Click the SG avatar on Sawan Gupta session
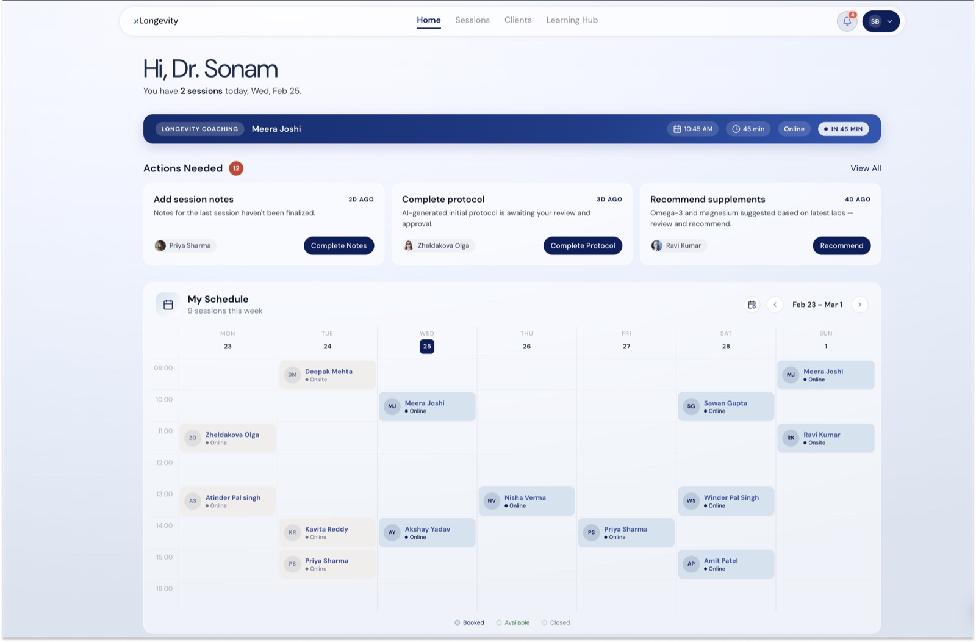 tap(691, 406)
